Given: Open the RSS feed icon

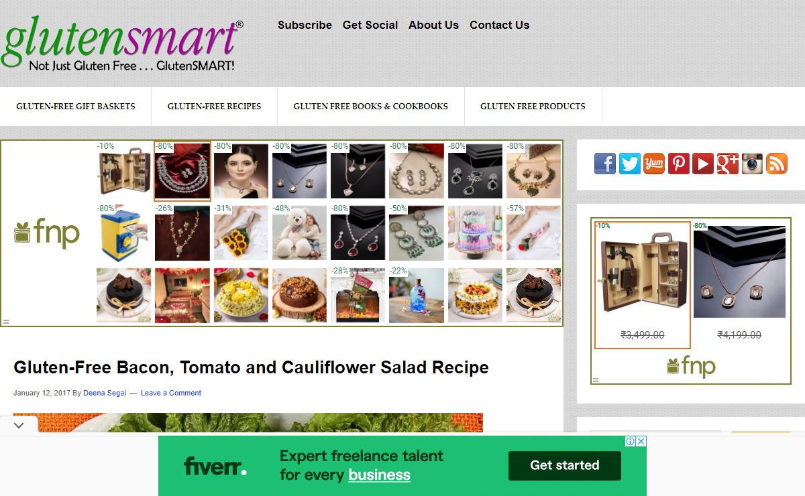Looking at the screenshot, I should [x=777, y=164].
